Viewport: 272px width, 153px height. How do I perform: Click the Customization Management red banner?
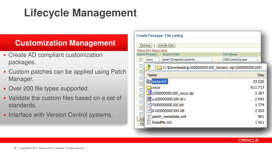point(64,43)
